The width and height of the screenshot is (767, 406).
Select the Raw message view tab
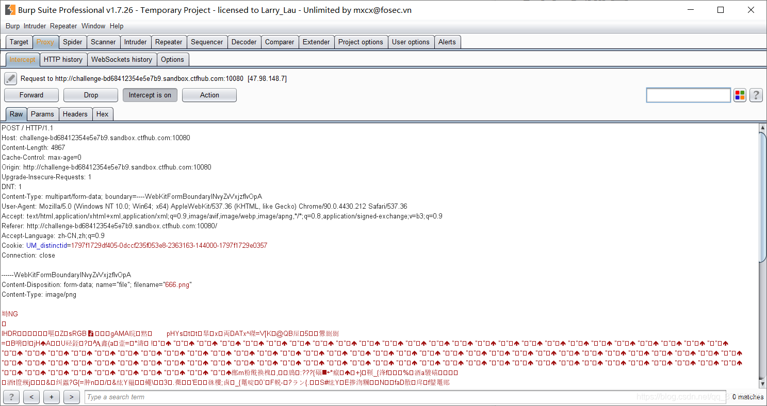(17, 114)
